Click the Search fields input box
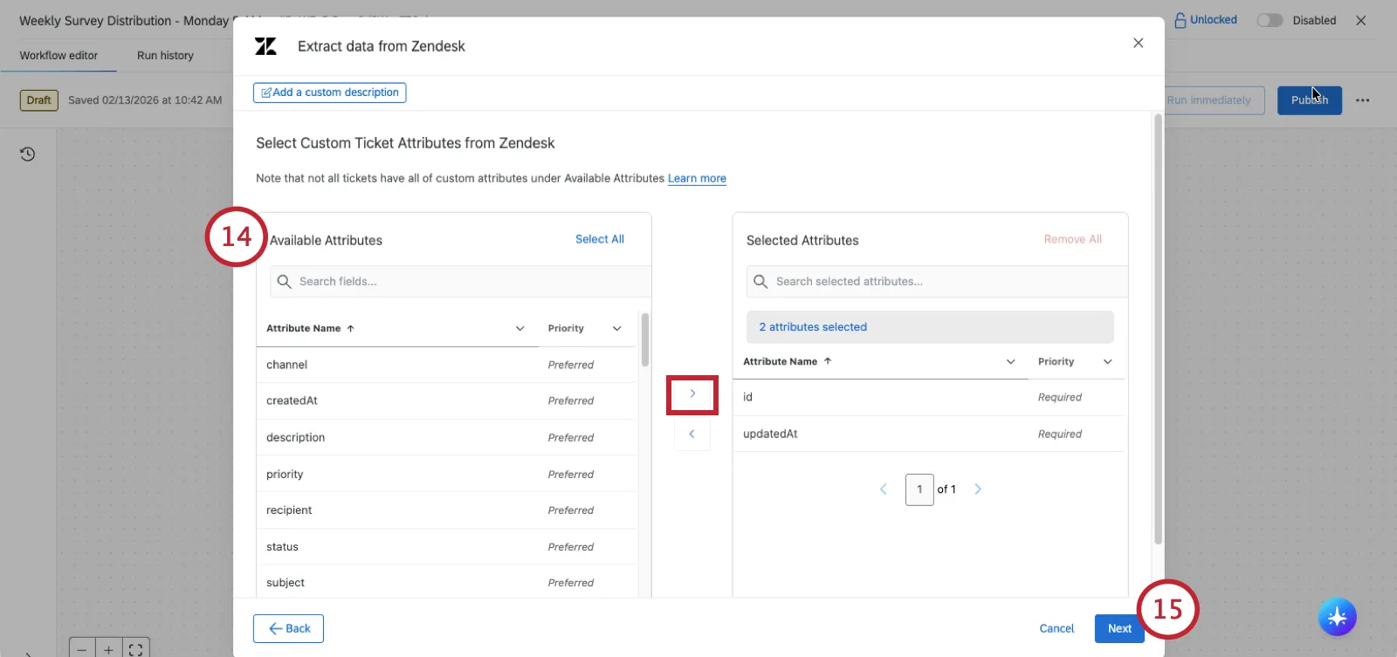The width and height of the screenshot is (1397, 657). [460, 282]
